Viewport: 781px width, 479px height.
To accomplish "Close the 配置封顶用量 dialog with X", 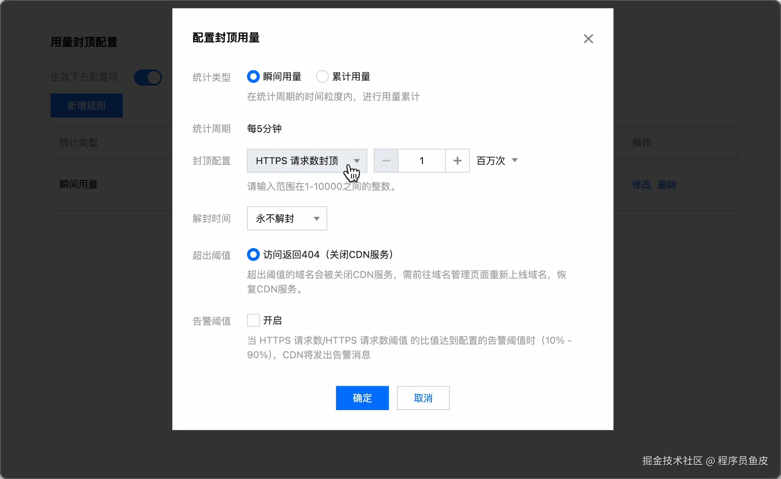I will (588, 39).
